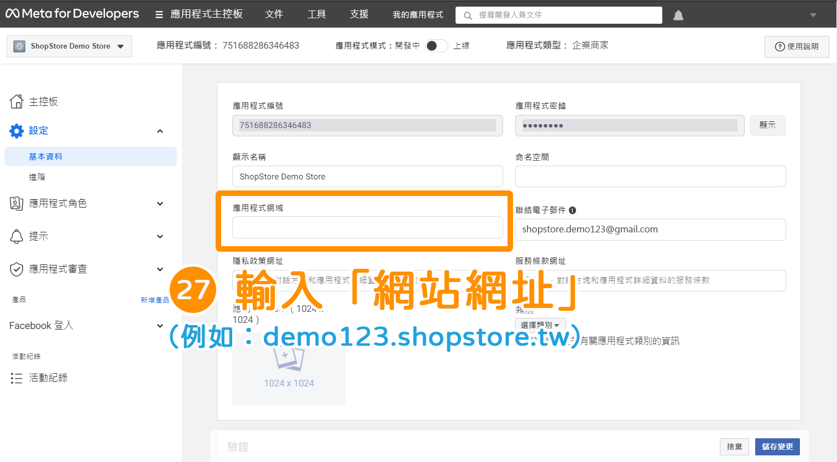Expand the Facebook 登入 chevron
The width and height of the screenshot is (837, 462).
pos(160,326)
